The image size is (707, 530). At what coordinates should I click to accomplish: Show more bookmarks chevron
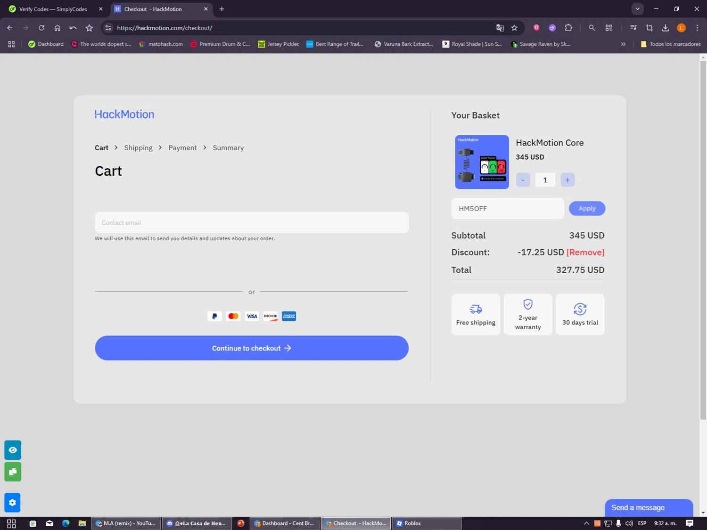point(623,44)
